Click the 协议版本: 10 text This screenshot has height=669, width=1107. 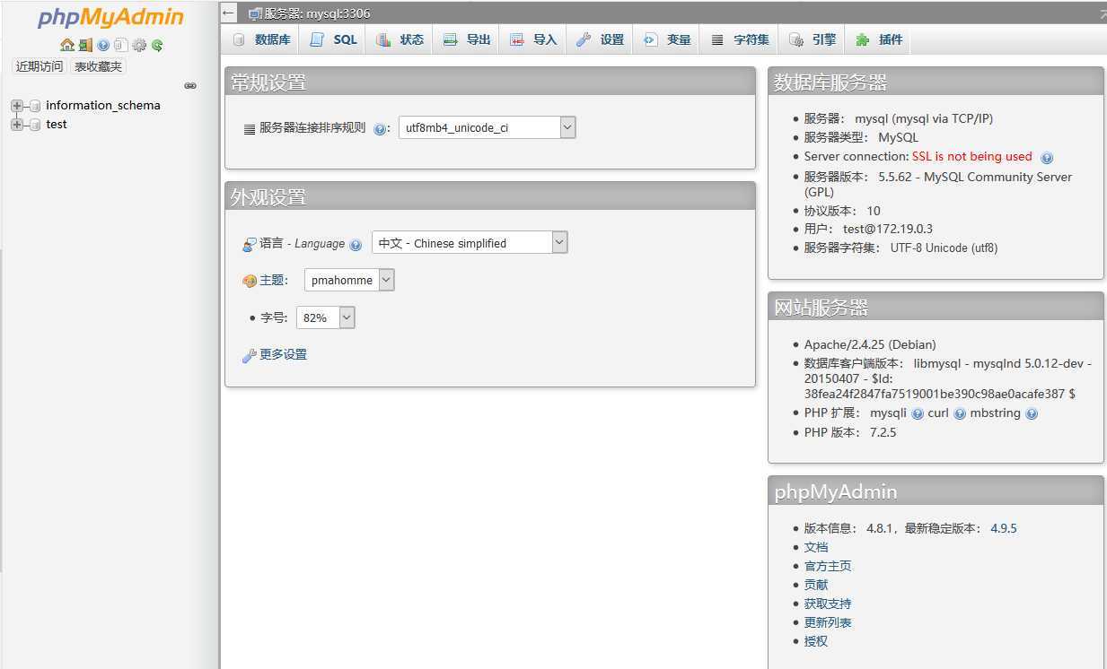842,211
